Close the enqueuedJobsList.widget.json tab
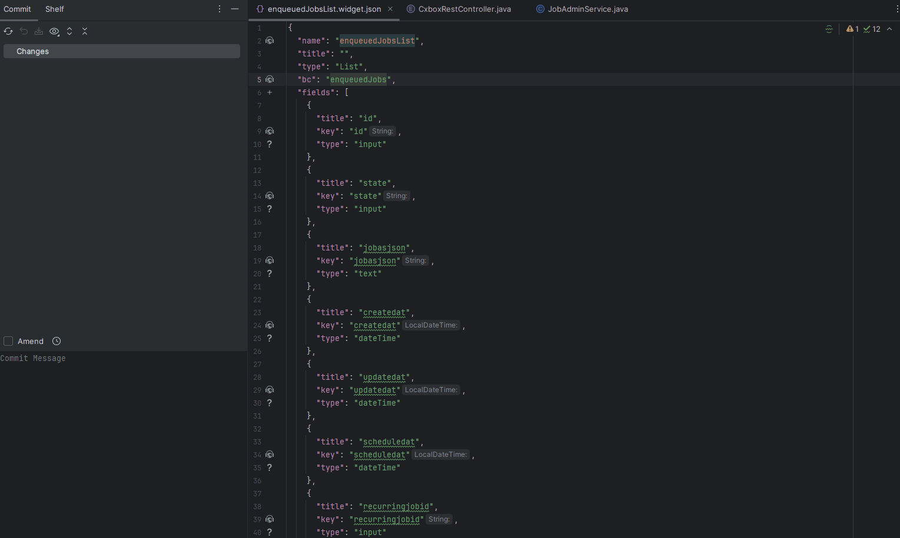Viewport: 900px width, 538px height. tap(390, 9)
